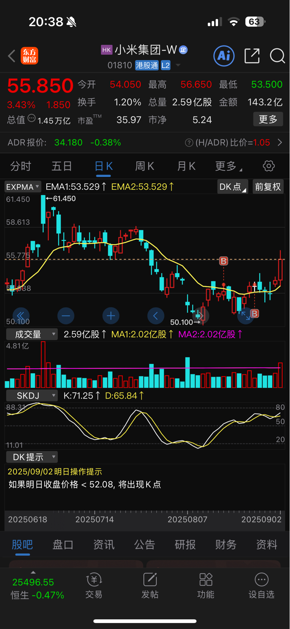Select the 日K chart tab

pos(103,166)
